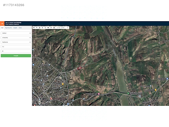Screen dimensions: 169x127
Task: Switch to the İdari tab
Action: (2, 28)
